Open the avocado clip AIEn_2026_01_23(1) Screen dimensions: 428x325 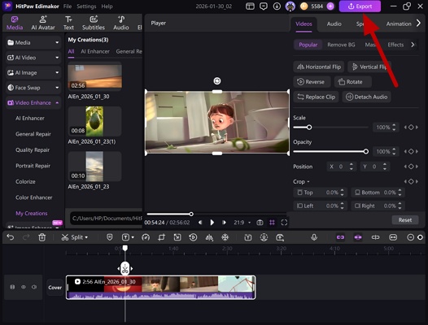(x=94, y=121)
